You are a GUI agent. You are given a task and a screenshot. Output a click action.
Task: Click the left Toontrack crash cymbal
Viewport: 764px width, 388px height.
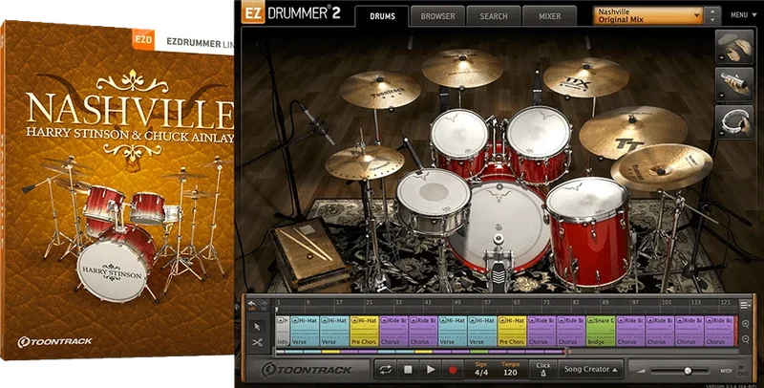tap(379, 90)
